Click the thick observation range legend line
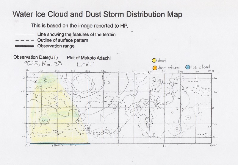 coord(25,46)
